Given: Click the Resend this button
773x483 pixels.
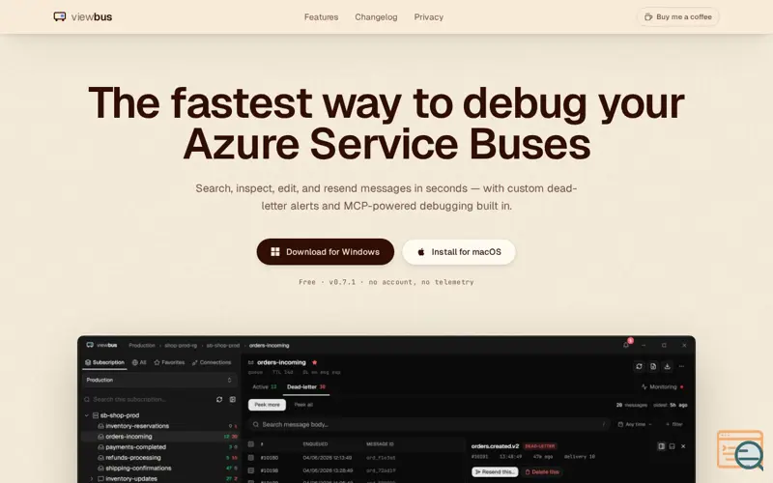Looking at the screenshot, I should (495, 472).
